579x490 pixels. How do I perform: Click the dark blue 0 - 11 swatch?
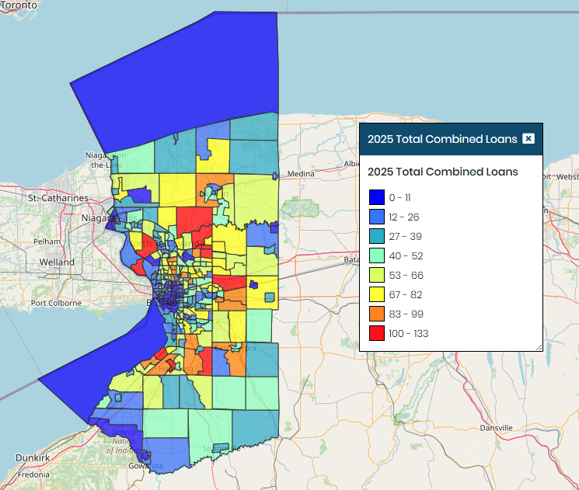377,197
